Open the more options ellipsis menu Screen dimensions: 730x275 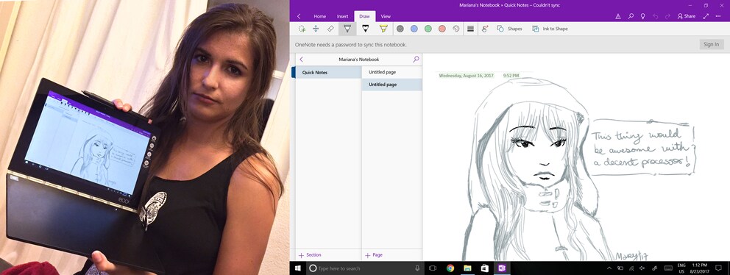pos(719,16)
